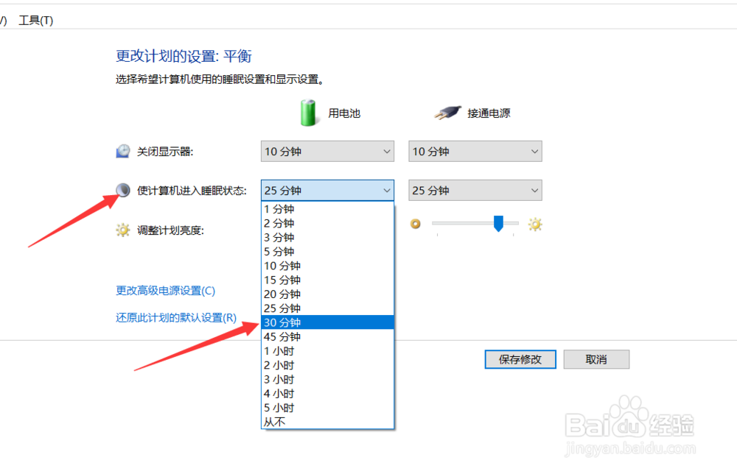Click the green battery icon above 用电池
The width and height of the screenshot is (737, 474).
pyautogui.click(x=309, y=113)
